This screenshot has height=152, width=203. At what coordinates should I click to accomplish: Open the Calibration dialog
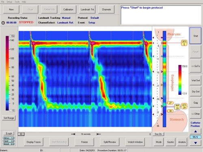tap(68, 9)
